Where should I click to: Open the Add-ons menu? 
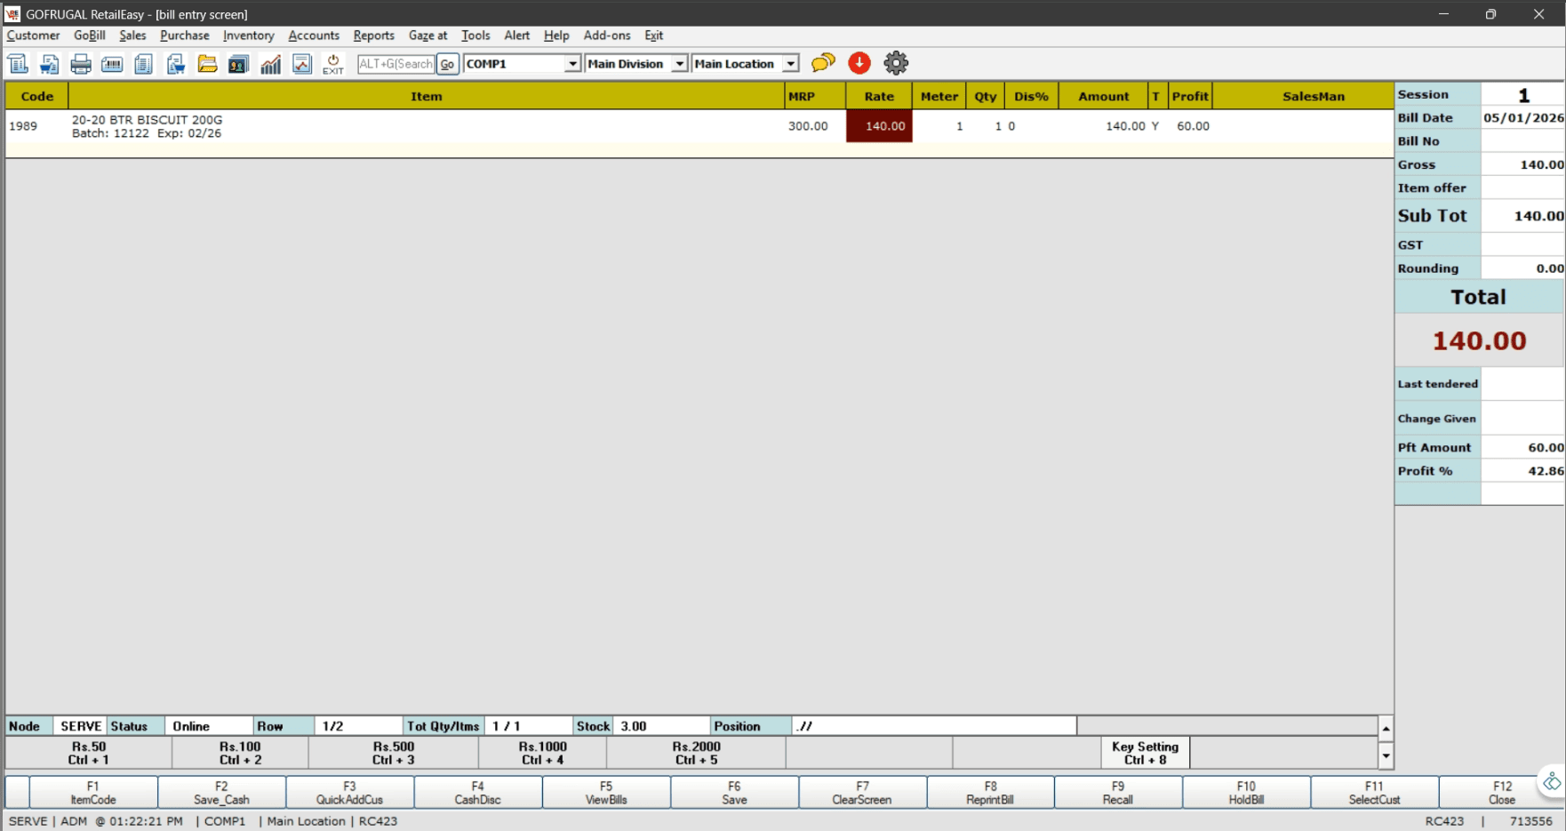(607, 36)
